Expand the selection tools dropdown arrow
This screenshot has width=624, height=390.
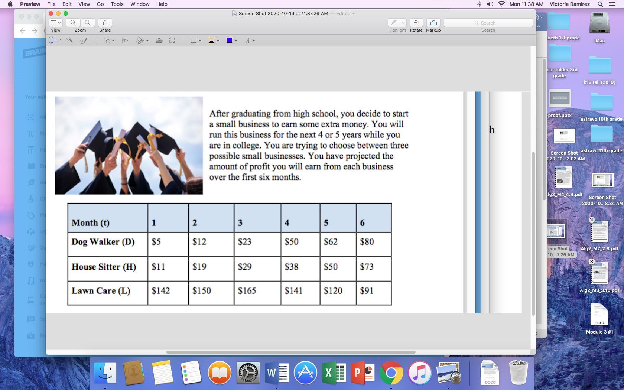coord(59,40)
